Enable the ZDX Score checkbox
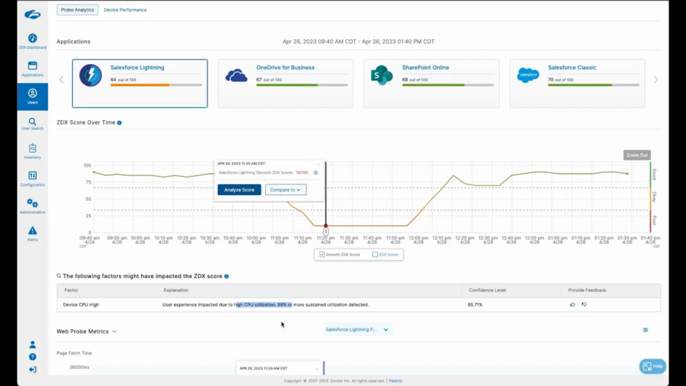 (375, 254)
